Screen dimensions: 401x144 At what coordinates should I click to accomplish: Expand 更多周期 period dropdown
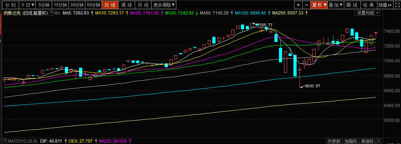click(164, 5)
